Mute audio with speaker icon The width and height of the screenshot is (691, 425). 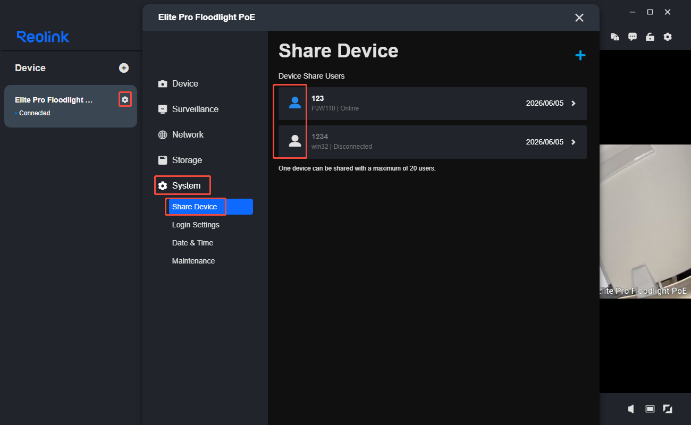(631, 409)
